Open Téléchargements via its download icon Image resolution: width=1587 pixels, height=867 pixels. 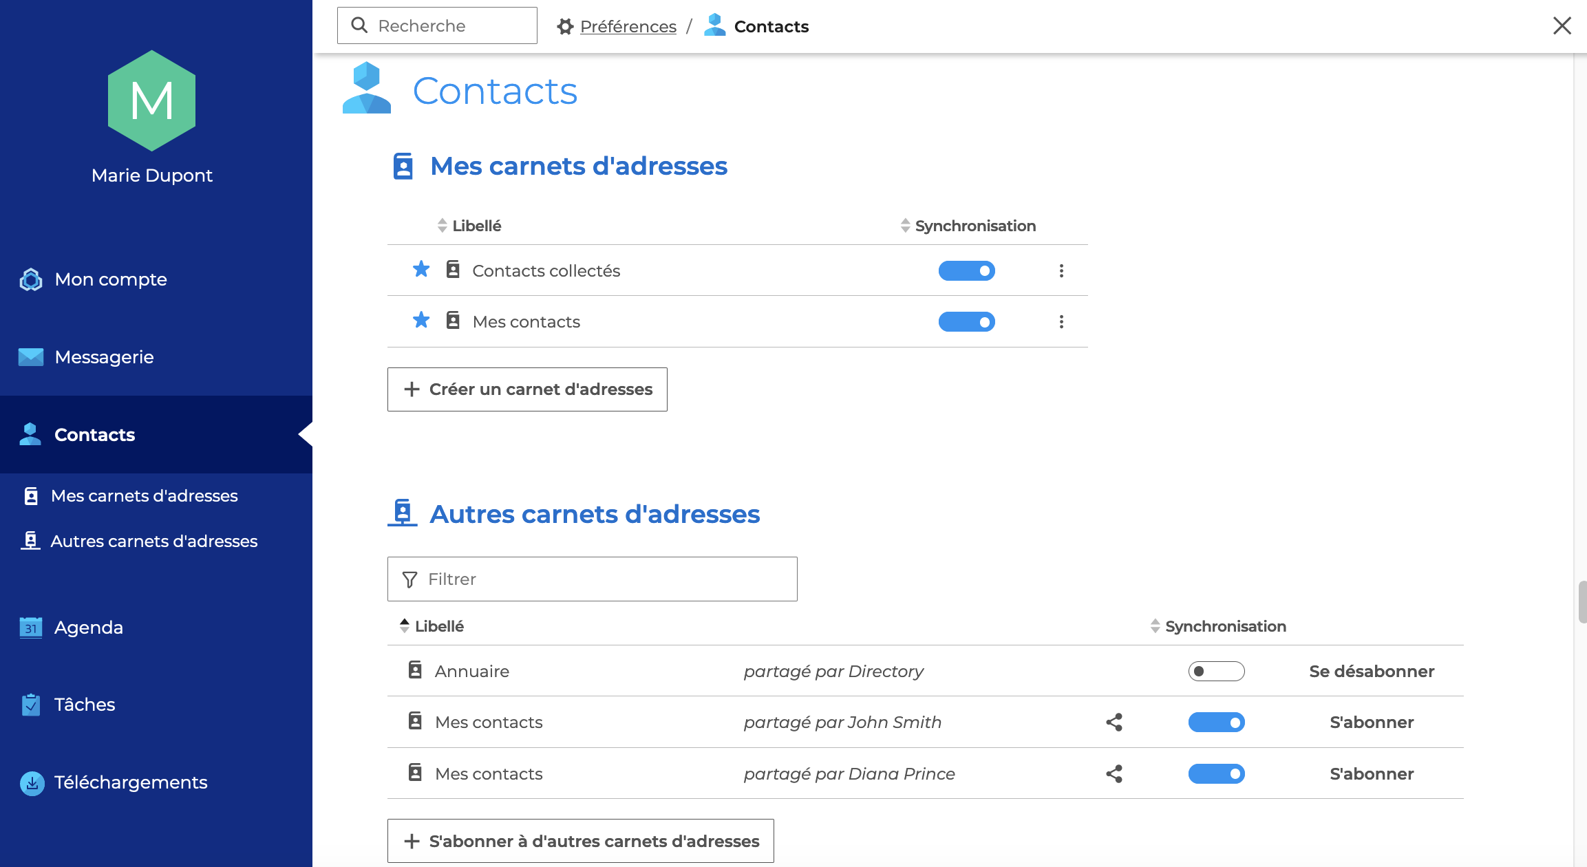click(32, 782)
